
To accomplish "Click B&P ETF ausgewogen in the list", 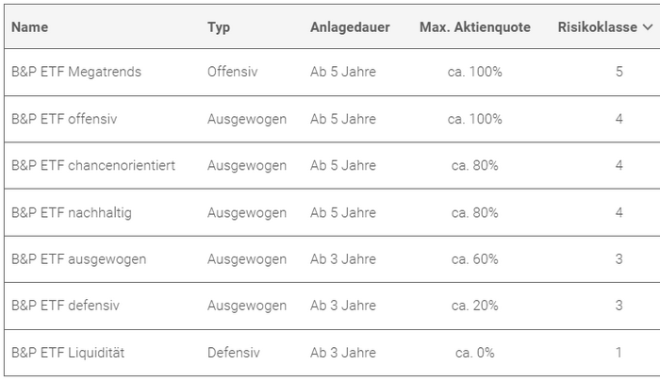I will 78,259.
